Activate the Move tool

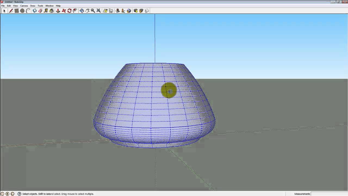tap(64, 11)
